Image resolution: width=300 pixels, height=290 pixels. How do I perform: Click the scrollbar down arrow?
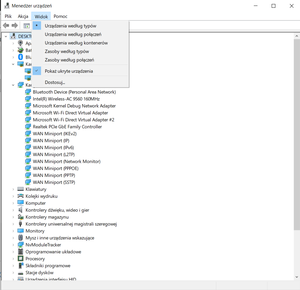click(297, 277)
